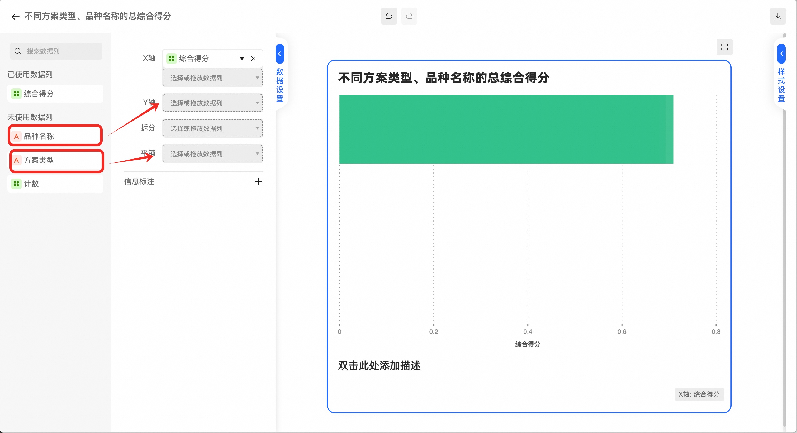Add an 信息标注 with plus icon
797x433 pixels.
[258, 181]
